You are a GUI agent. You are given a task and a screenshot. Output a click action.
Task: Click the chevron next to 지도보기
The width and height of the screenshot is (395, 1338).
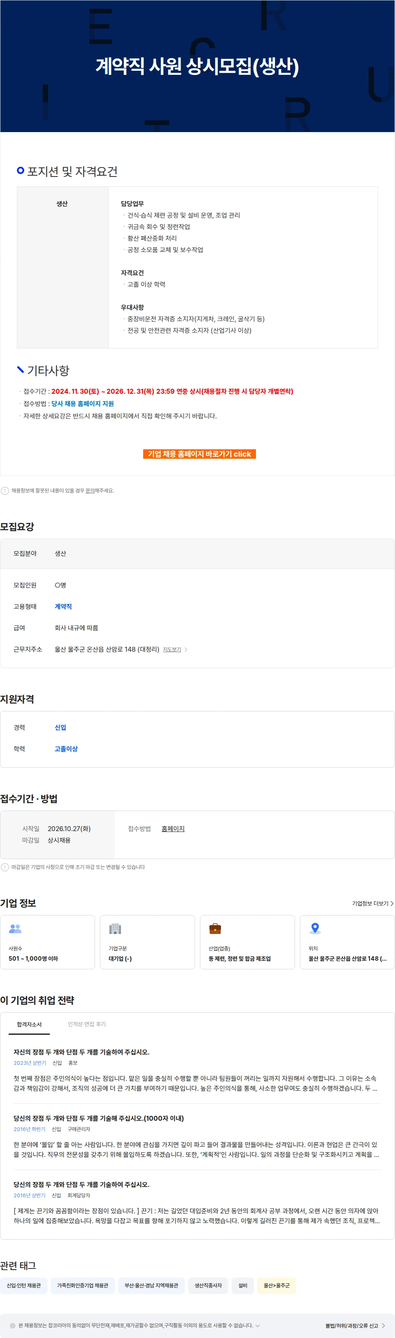[186, 649]
